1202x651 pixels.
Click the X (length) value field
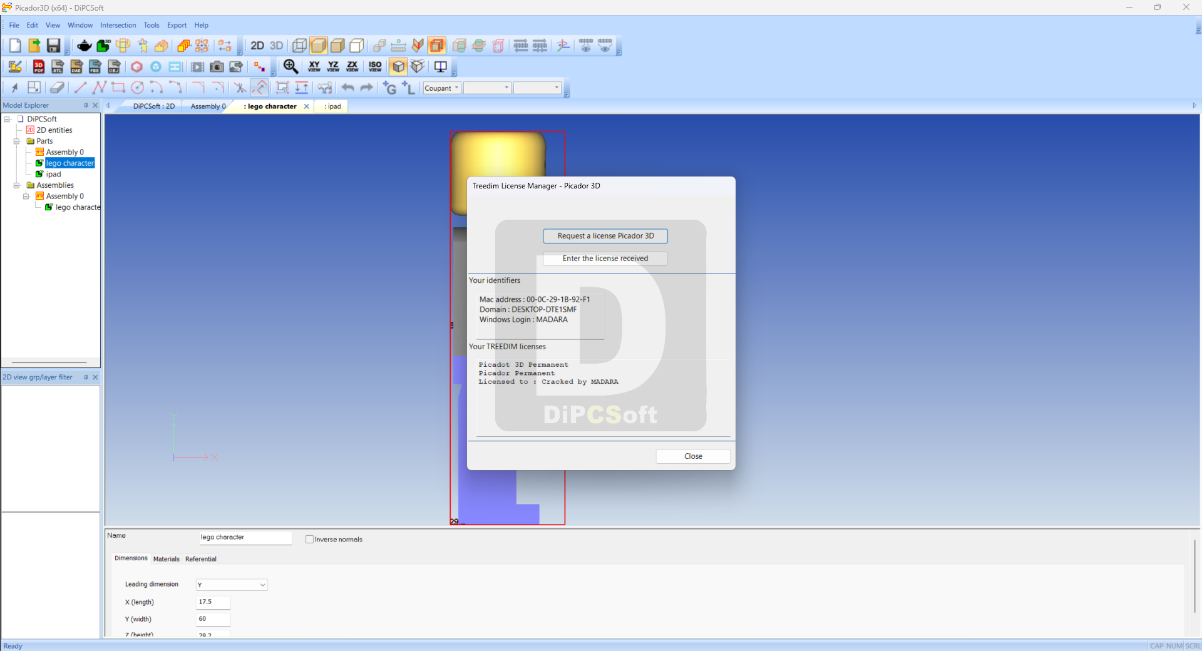point(213,602)
